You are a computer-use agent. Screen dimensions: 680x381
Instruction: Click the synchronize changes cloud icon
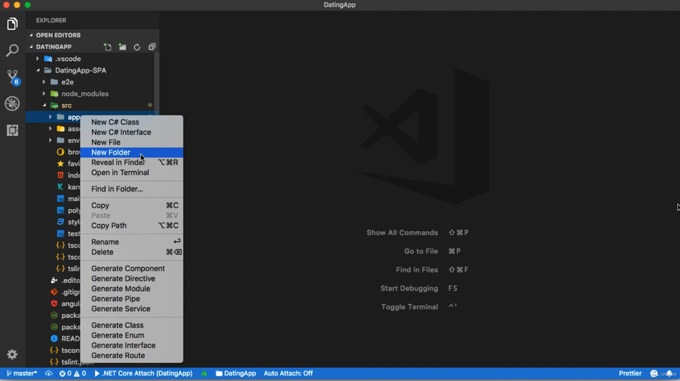pyautogui.click(x=48, y=374)
